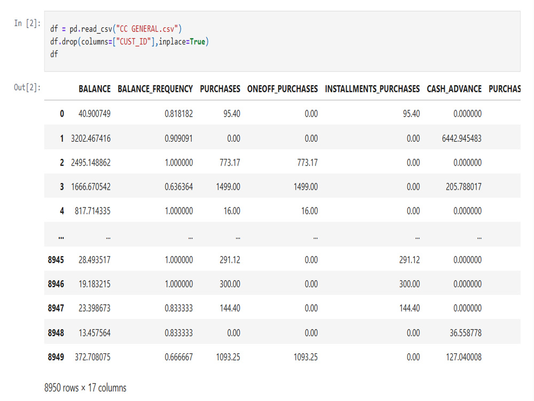This screenshot has width=534, height=401.
Task: Click the installments value 144.40 in row 8947
Action: [x=410, y=309]
